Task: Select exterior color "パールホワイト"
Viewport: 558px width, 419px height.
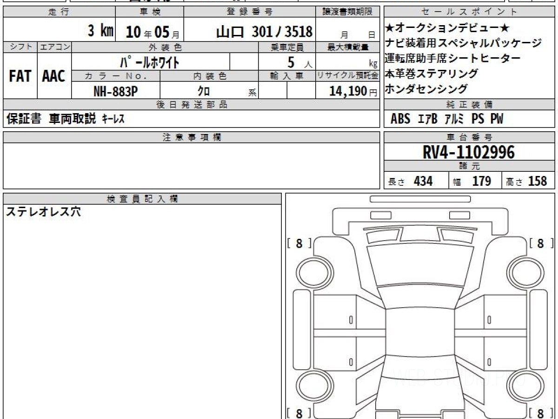Action: coord(149,61)
